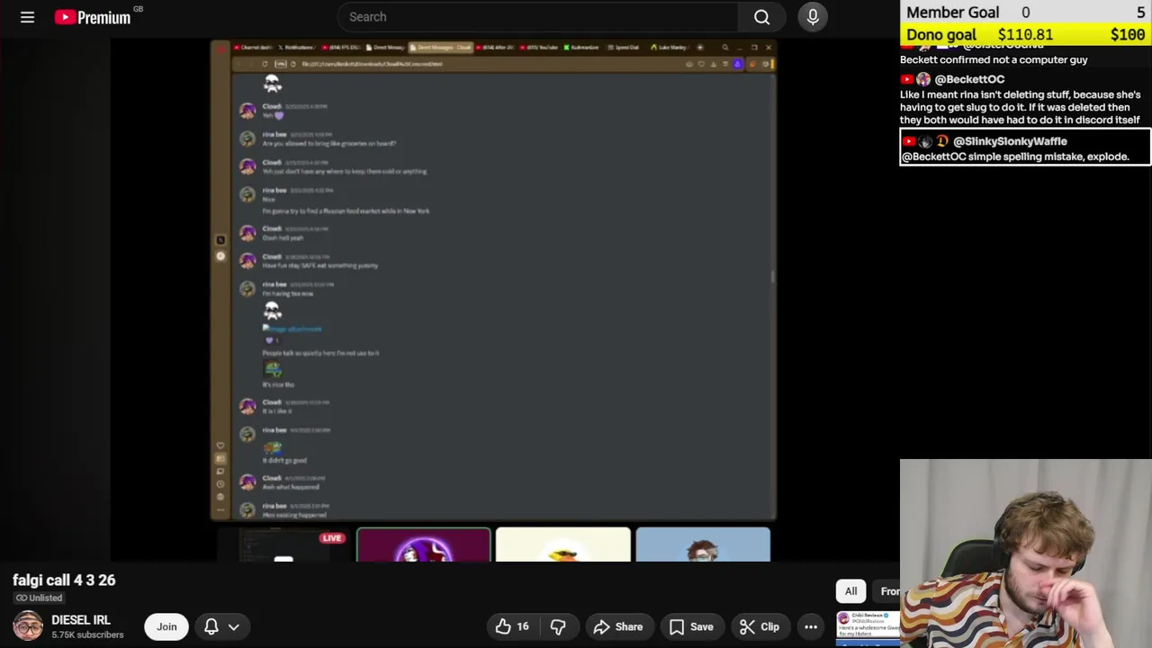Click the Unlisted visibility label
Screen dimensions: 1152x648
pyautogui.click(x=39, y=598)
